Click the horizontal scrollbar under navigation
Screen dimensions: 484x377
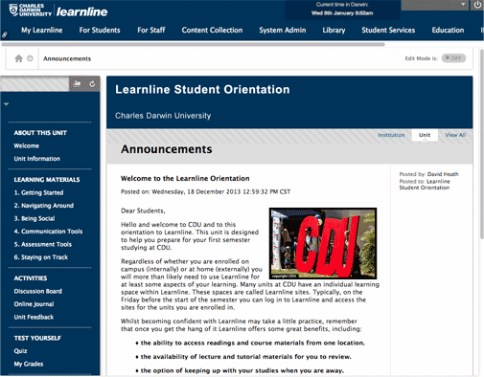[193, 44]
